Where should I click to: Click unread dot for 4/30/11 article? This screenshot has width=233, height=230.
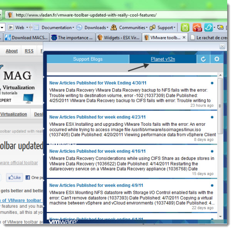tap(212, 83)
